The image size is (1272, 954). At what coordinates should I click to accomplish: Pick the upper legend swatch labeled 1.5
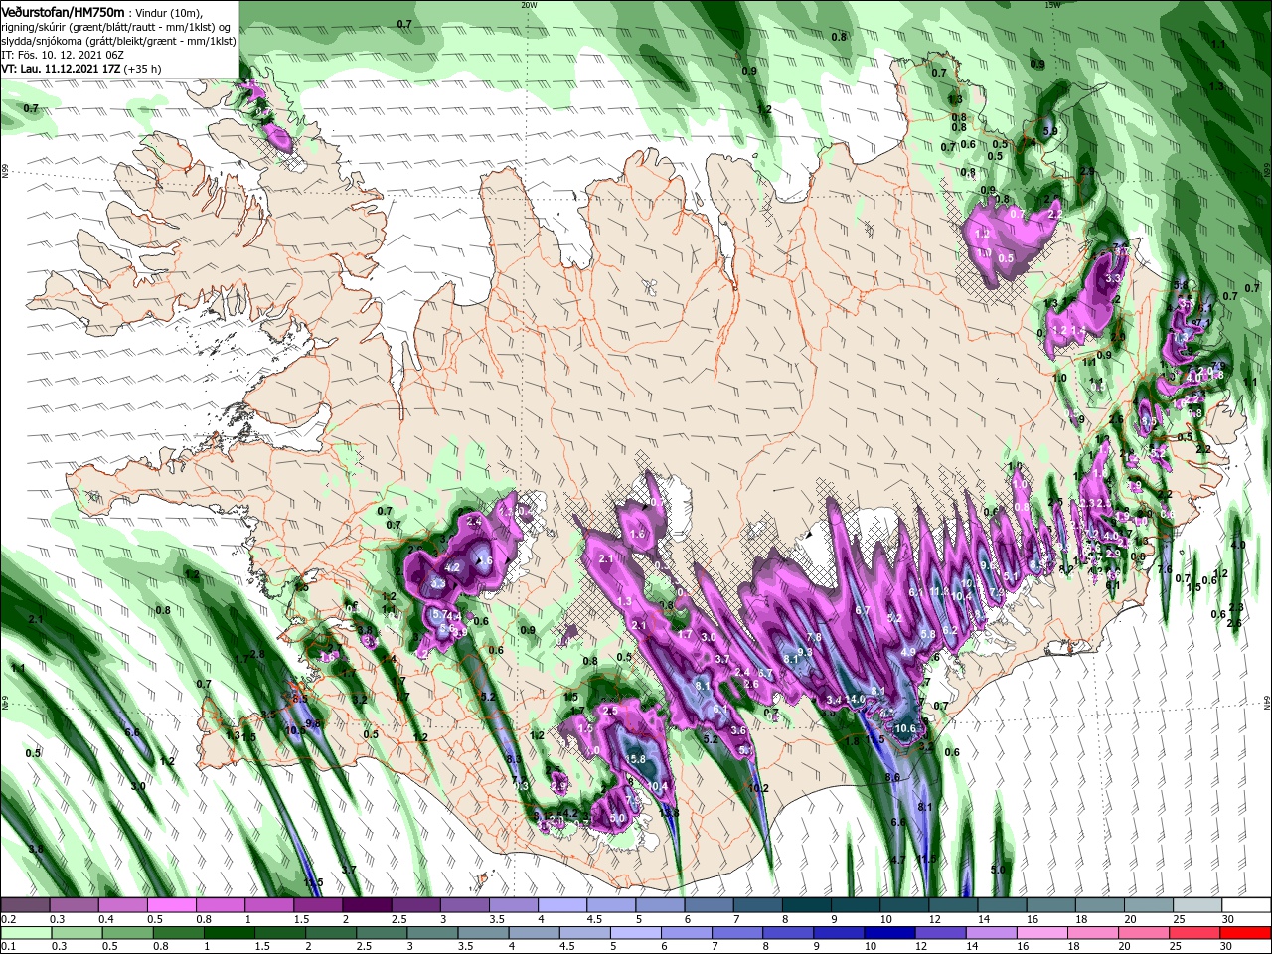pos(318,904)
